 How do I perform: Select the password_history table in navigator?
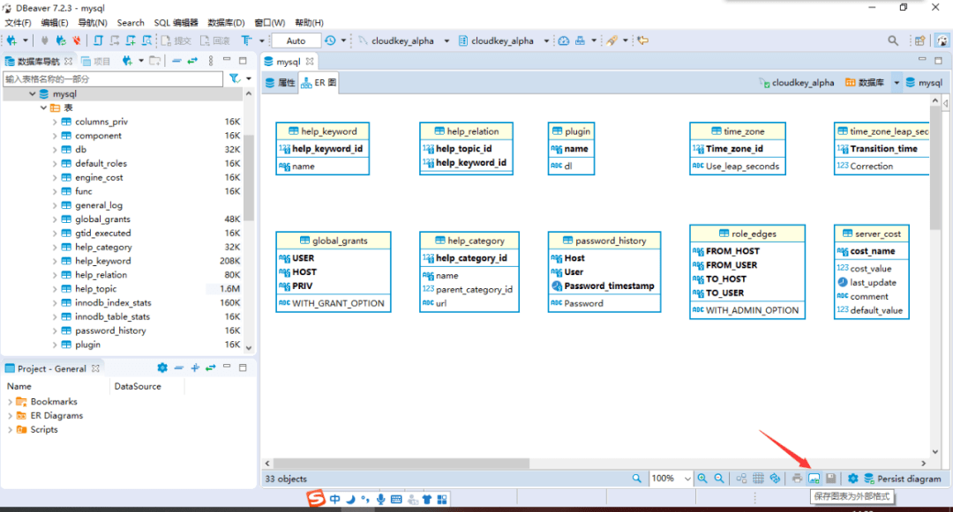click(110, 330)
